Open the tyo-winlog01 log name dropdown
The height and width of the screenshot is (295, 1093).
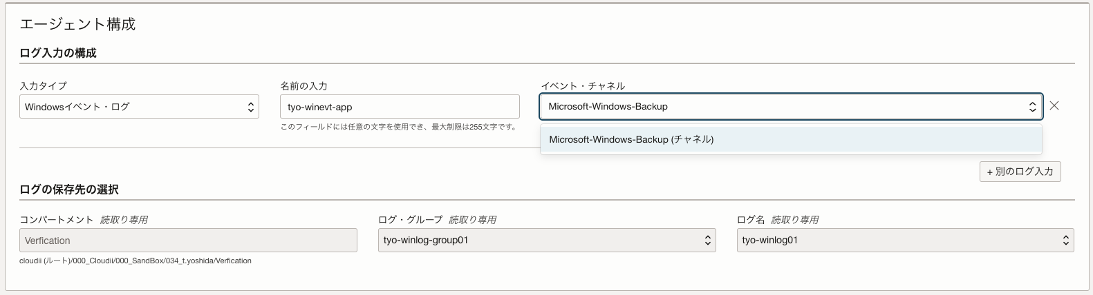(x=906, y=241)
